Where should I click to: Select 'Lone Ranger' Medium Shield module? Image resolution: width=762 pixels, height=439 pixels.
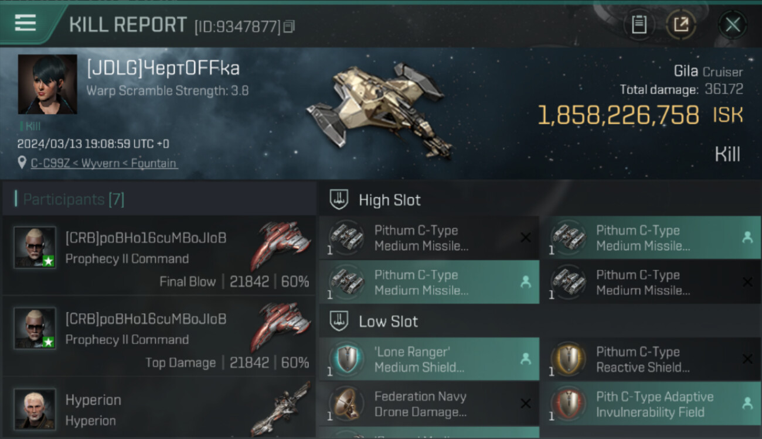pyautogui.click(x=429, y=359)
